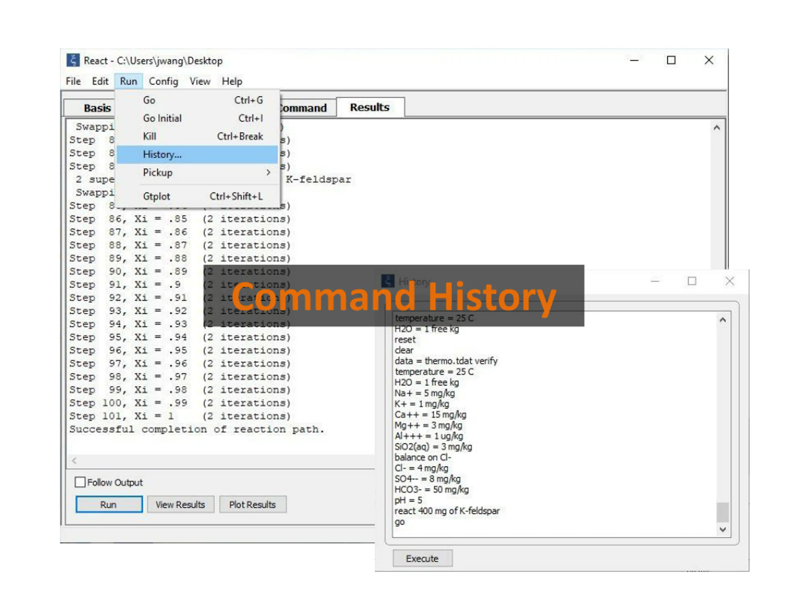Open the Help menu

(232, 81)
